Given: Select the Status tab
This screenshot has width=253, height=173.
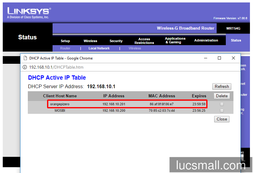Looking at the screenshot, I should (236, 40).
